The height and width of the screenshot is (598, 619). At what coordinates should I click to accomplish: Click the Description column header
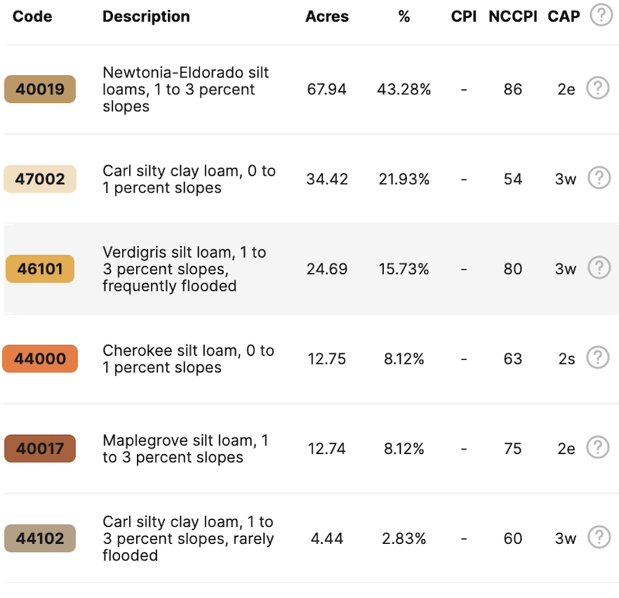pos(146,16)
